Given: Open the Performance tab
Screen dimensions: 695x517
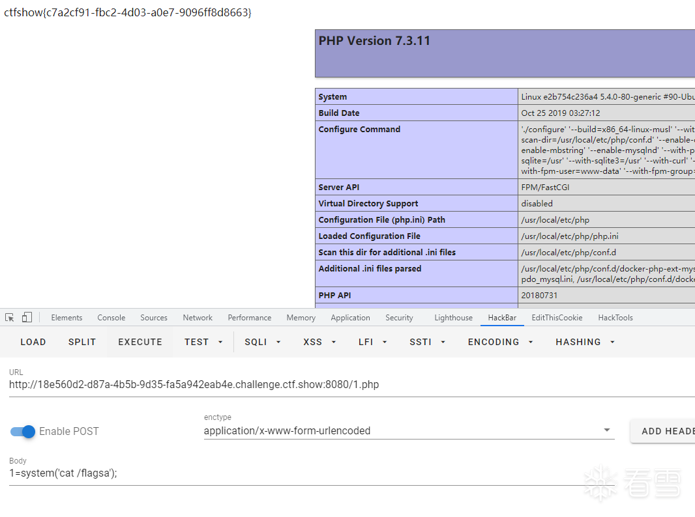Looking at the screenshot, I should (x=250, y=317).
